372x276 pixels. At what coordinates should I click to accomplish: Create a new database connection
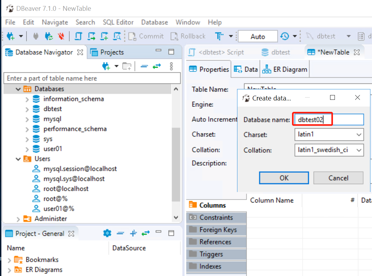pos(10,36)
